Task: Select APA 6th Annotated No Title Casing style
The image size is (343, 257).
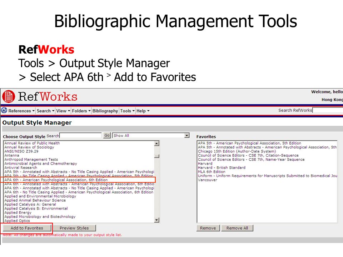Action: coord(79,188)
